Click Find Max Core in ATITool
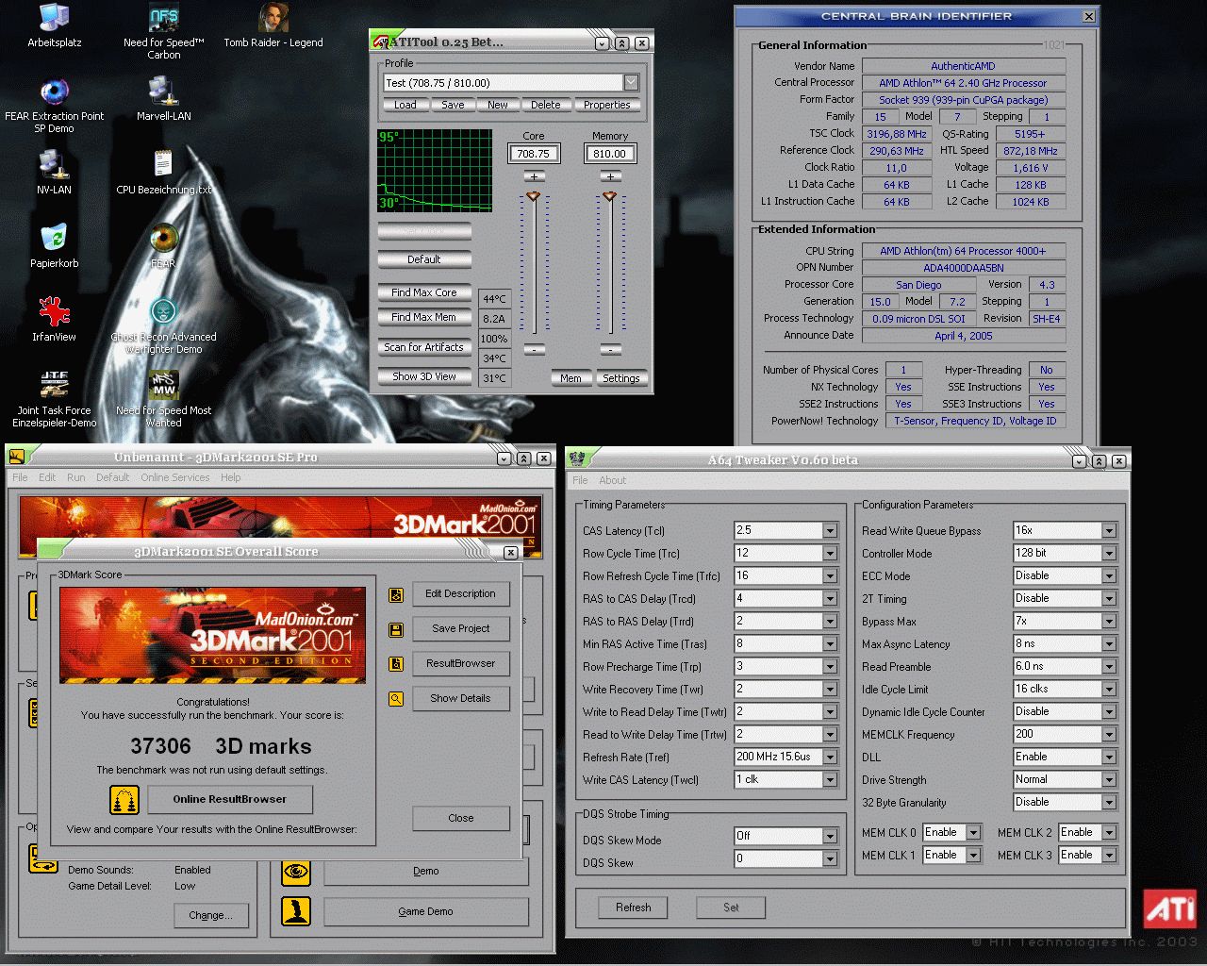Image resolution: width=1207 pixels, height=966 pixels. (424, 293)
